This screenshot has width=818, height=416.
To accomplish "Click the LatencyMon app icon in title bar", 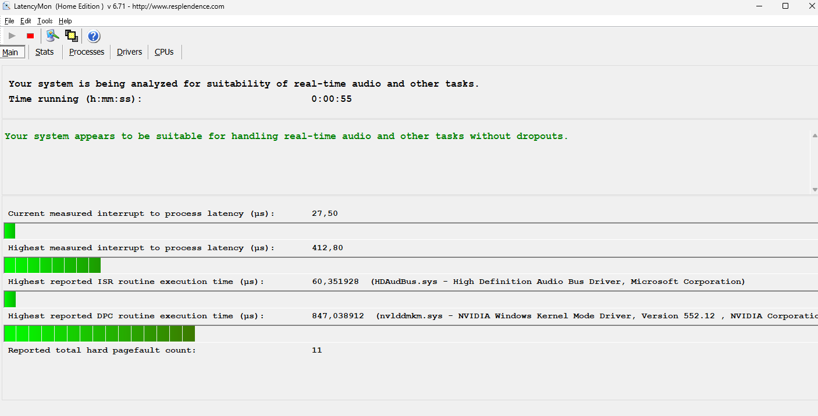I will point(6,6).
